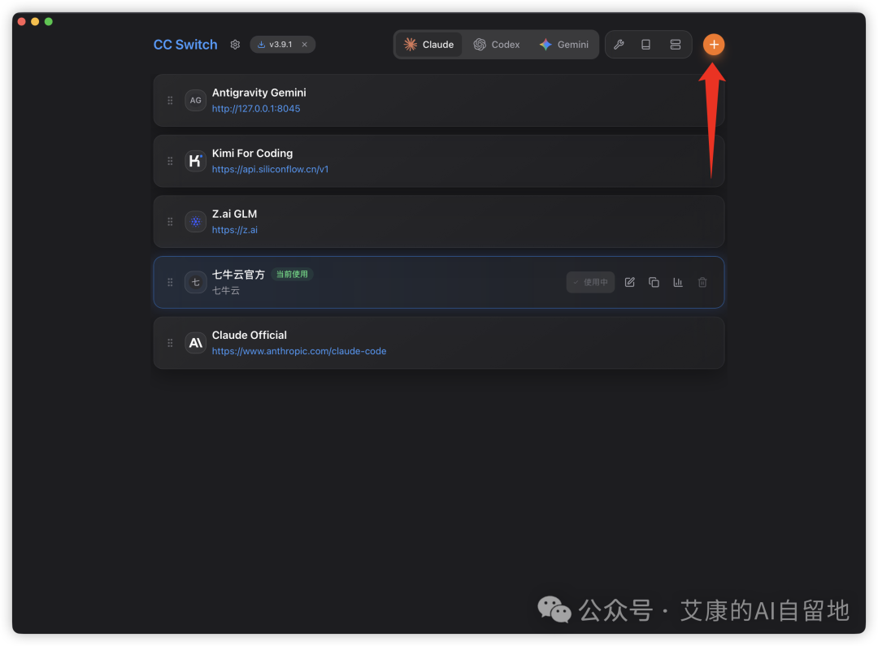Edit the 七牛云官方 provider
The image size is (878, 646).
click(630, 283)
